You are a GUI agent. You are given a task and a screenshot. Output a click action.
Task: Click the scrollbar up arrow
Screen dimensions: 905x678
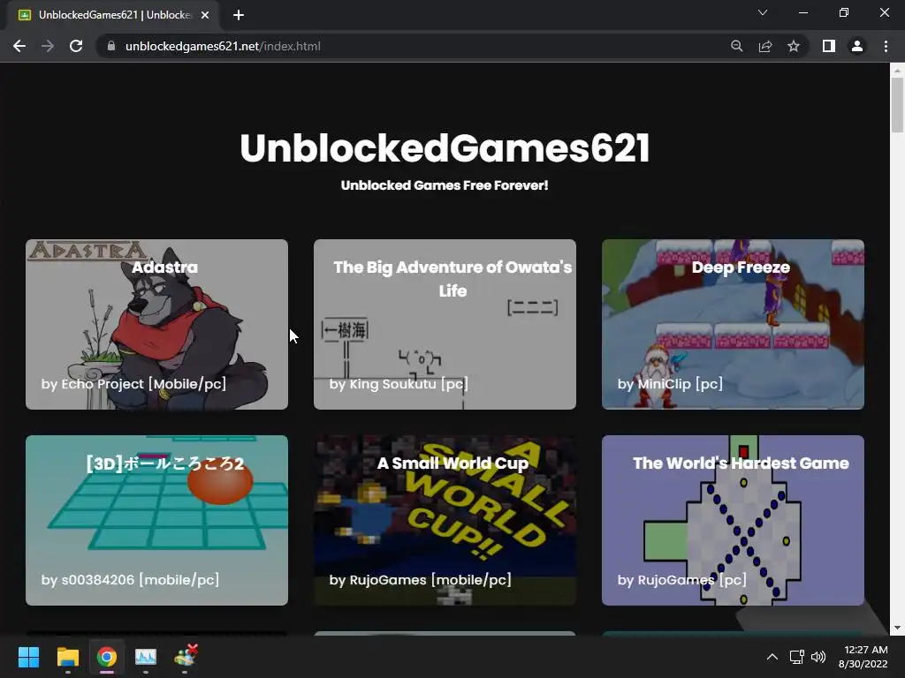[897, 70]
